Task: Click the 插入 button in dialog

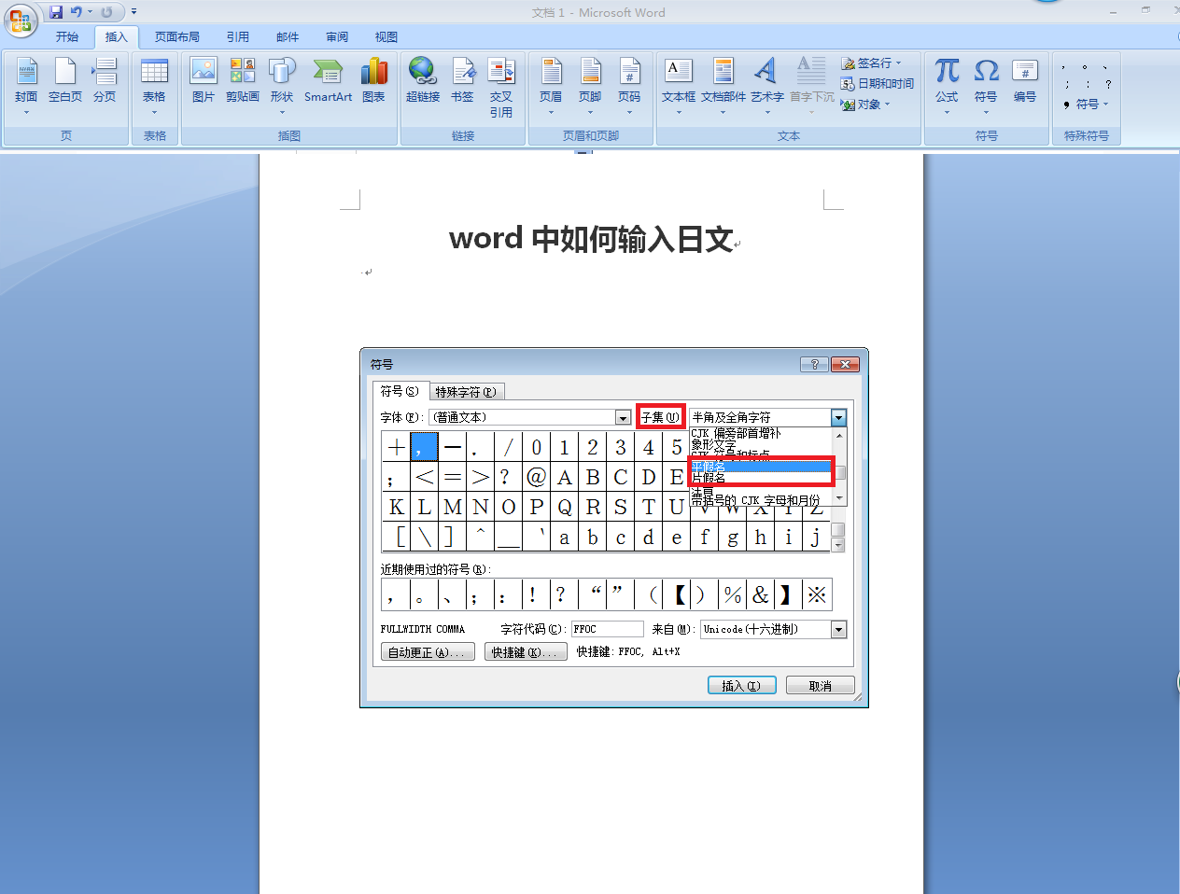Action: [x=741, y=686]
